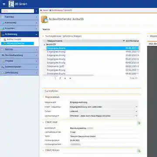Screen dimensions: 157x157
Task: Click the 3S company logo
Action: tap(11, 4)
